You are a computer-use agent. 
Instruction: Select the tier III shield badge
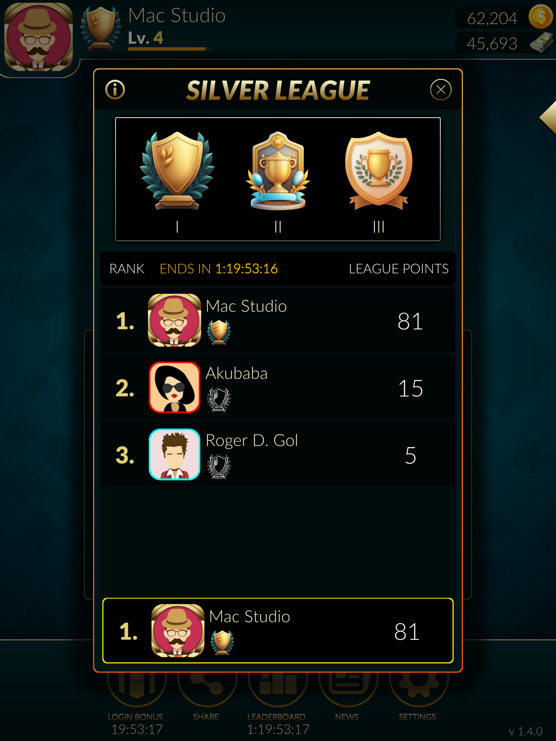(x=379, y=171)
